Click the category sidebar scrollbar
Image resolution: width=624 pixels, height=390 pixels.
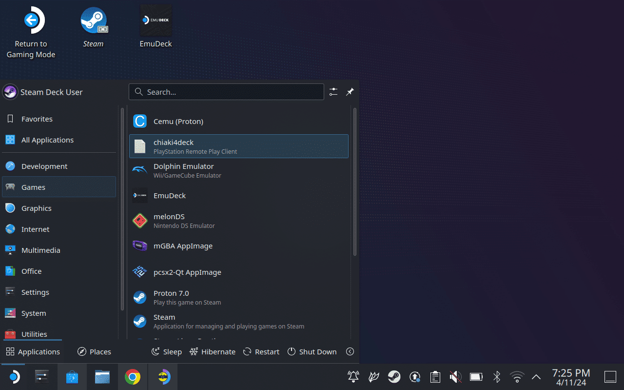122,209
